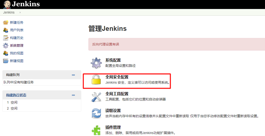Open 全局安全配置

pyautogui.click(x=117, y=77)
